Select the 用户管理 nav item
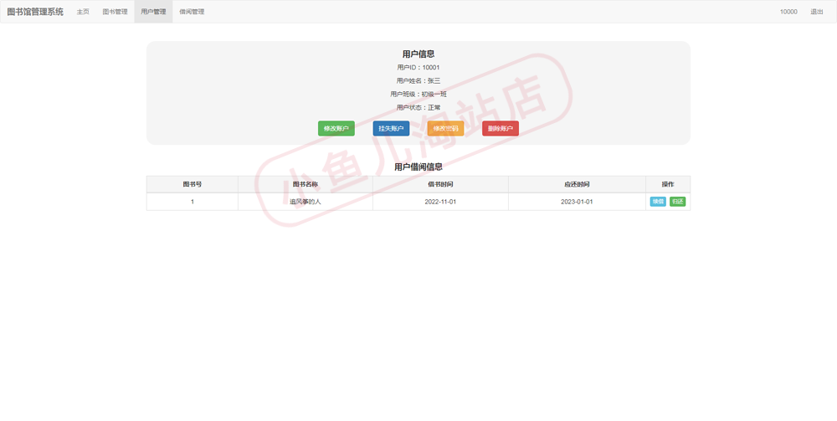 click(153, 12)
